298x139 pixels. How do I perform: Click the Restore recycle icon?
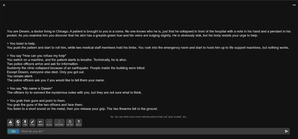[59, 123]
